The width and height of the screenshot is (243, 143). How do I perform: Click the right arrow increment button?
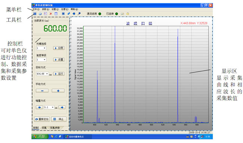62,107
